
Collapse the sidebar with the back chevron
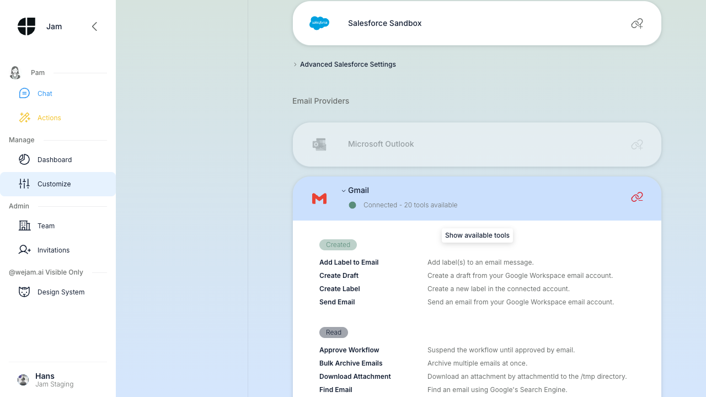tap(94, 26)
